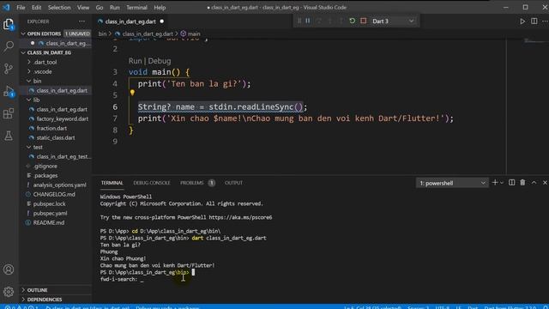Open the Extensions view
The image size is (549, 309).
tap(9, 113)
